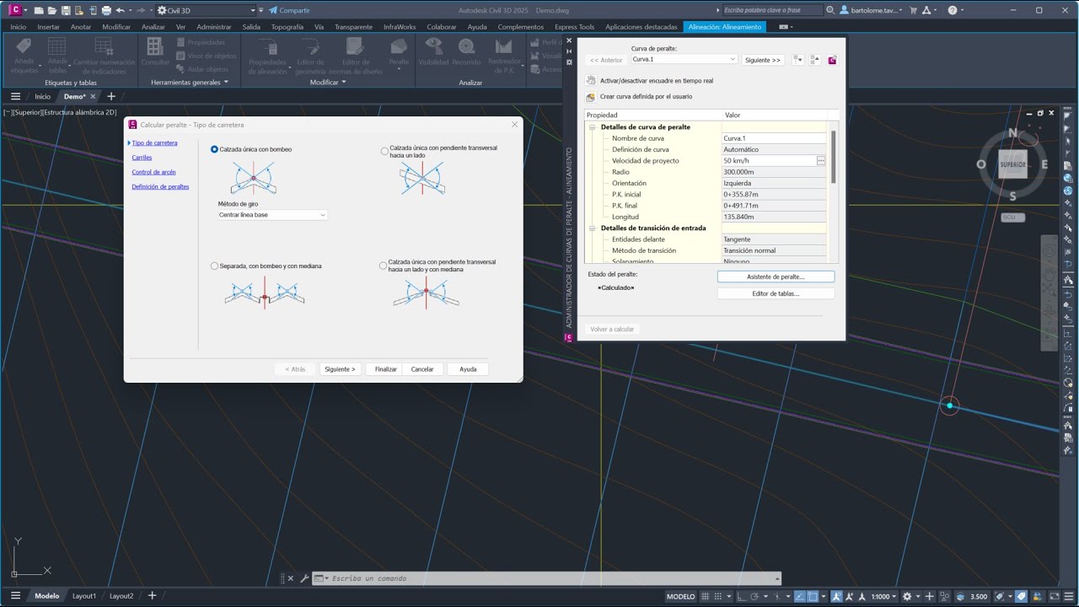Click the Plot printer icon
Screen dimensions: 1079x607
[x=106, y=10]
